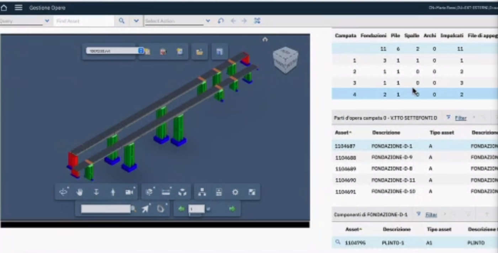Click magnifier icon beside asset 1104795

pyautogui.click(x=338, y=242)
